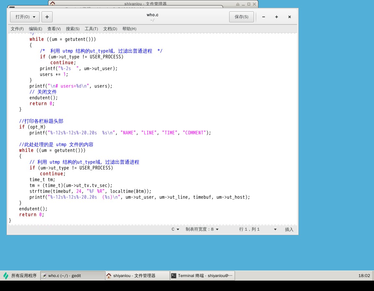Click the minimize dash icon on gedit header

click(x=263, y=17)
